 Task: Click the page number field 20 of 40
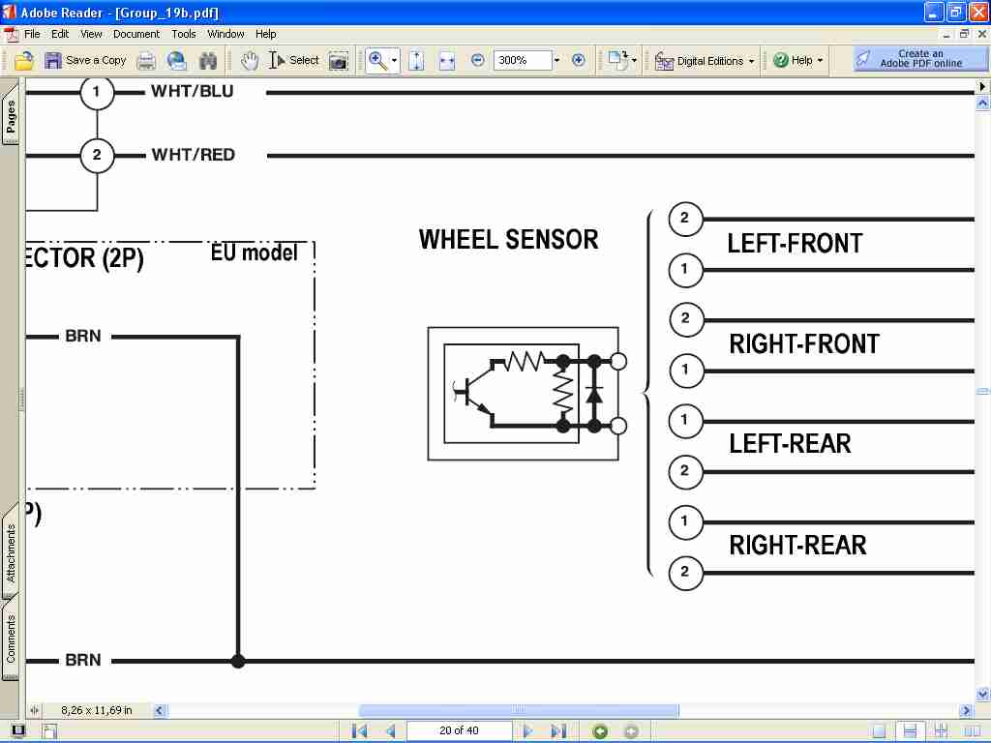[x=459, y=730]
